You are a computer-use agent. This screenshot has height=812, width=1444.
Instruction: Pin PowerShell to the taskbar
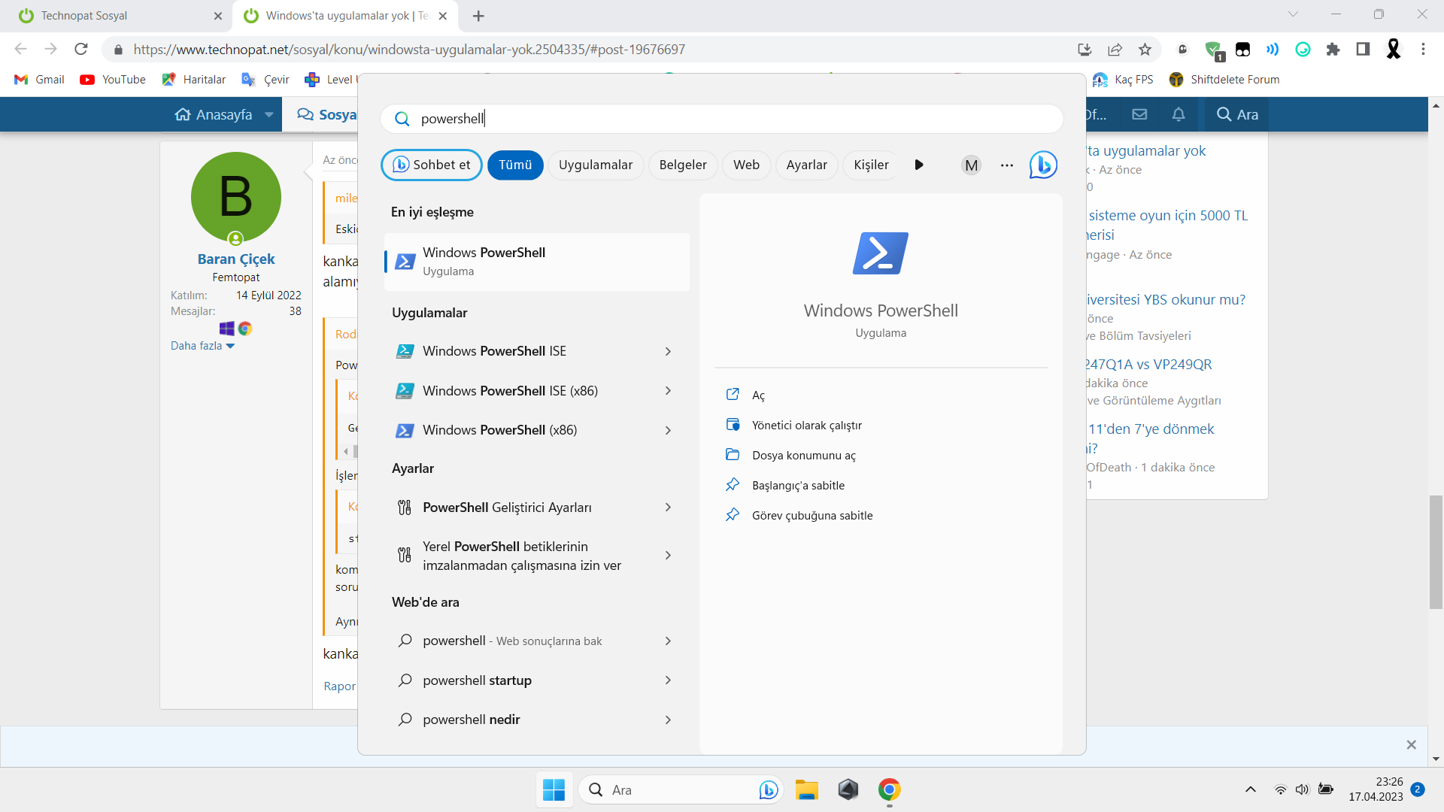pyautogui.click(x=811, y=516)
